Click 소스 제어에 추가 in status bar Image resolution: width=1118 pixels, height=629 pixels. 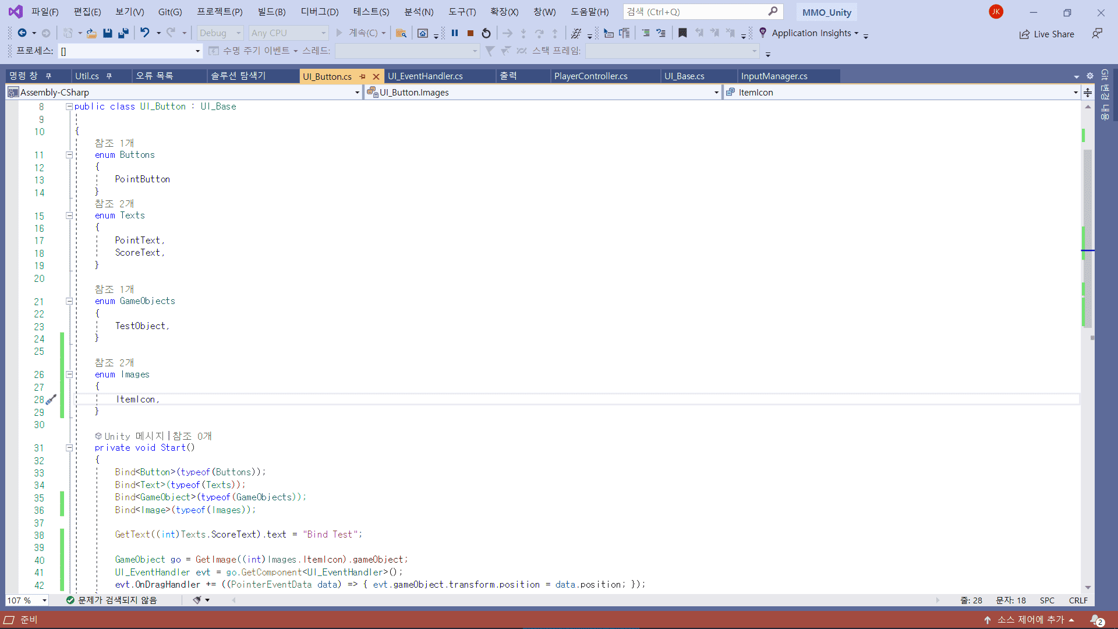[x=1029, y=620]
